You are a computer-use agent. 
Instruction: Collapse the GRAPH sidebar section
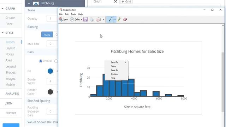(2, 8)
